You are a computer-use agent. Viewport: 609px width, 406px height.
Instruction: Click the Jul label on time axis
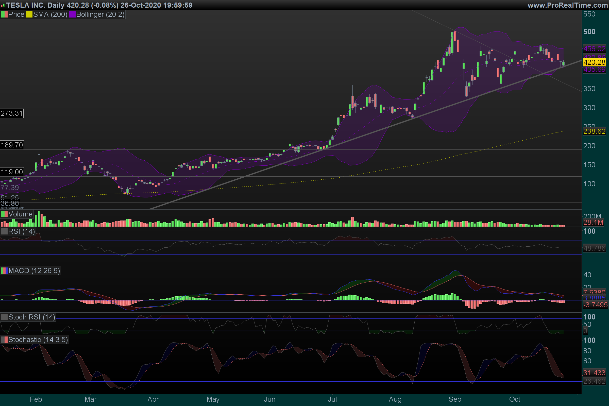click(x=332, y=399)
